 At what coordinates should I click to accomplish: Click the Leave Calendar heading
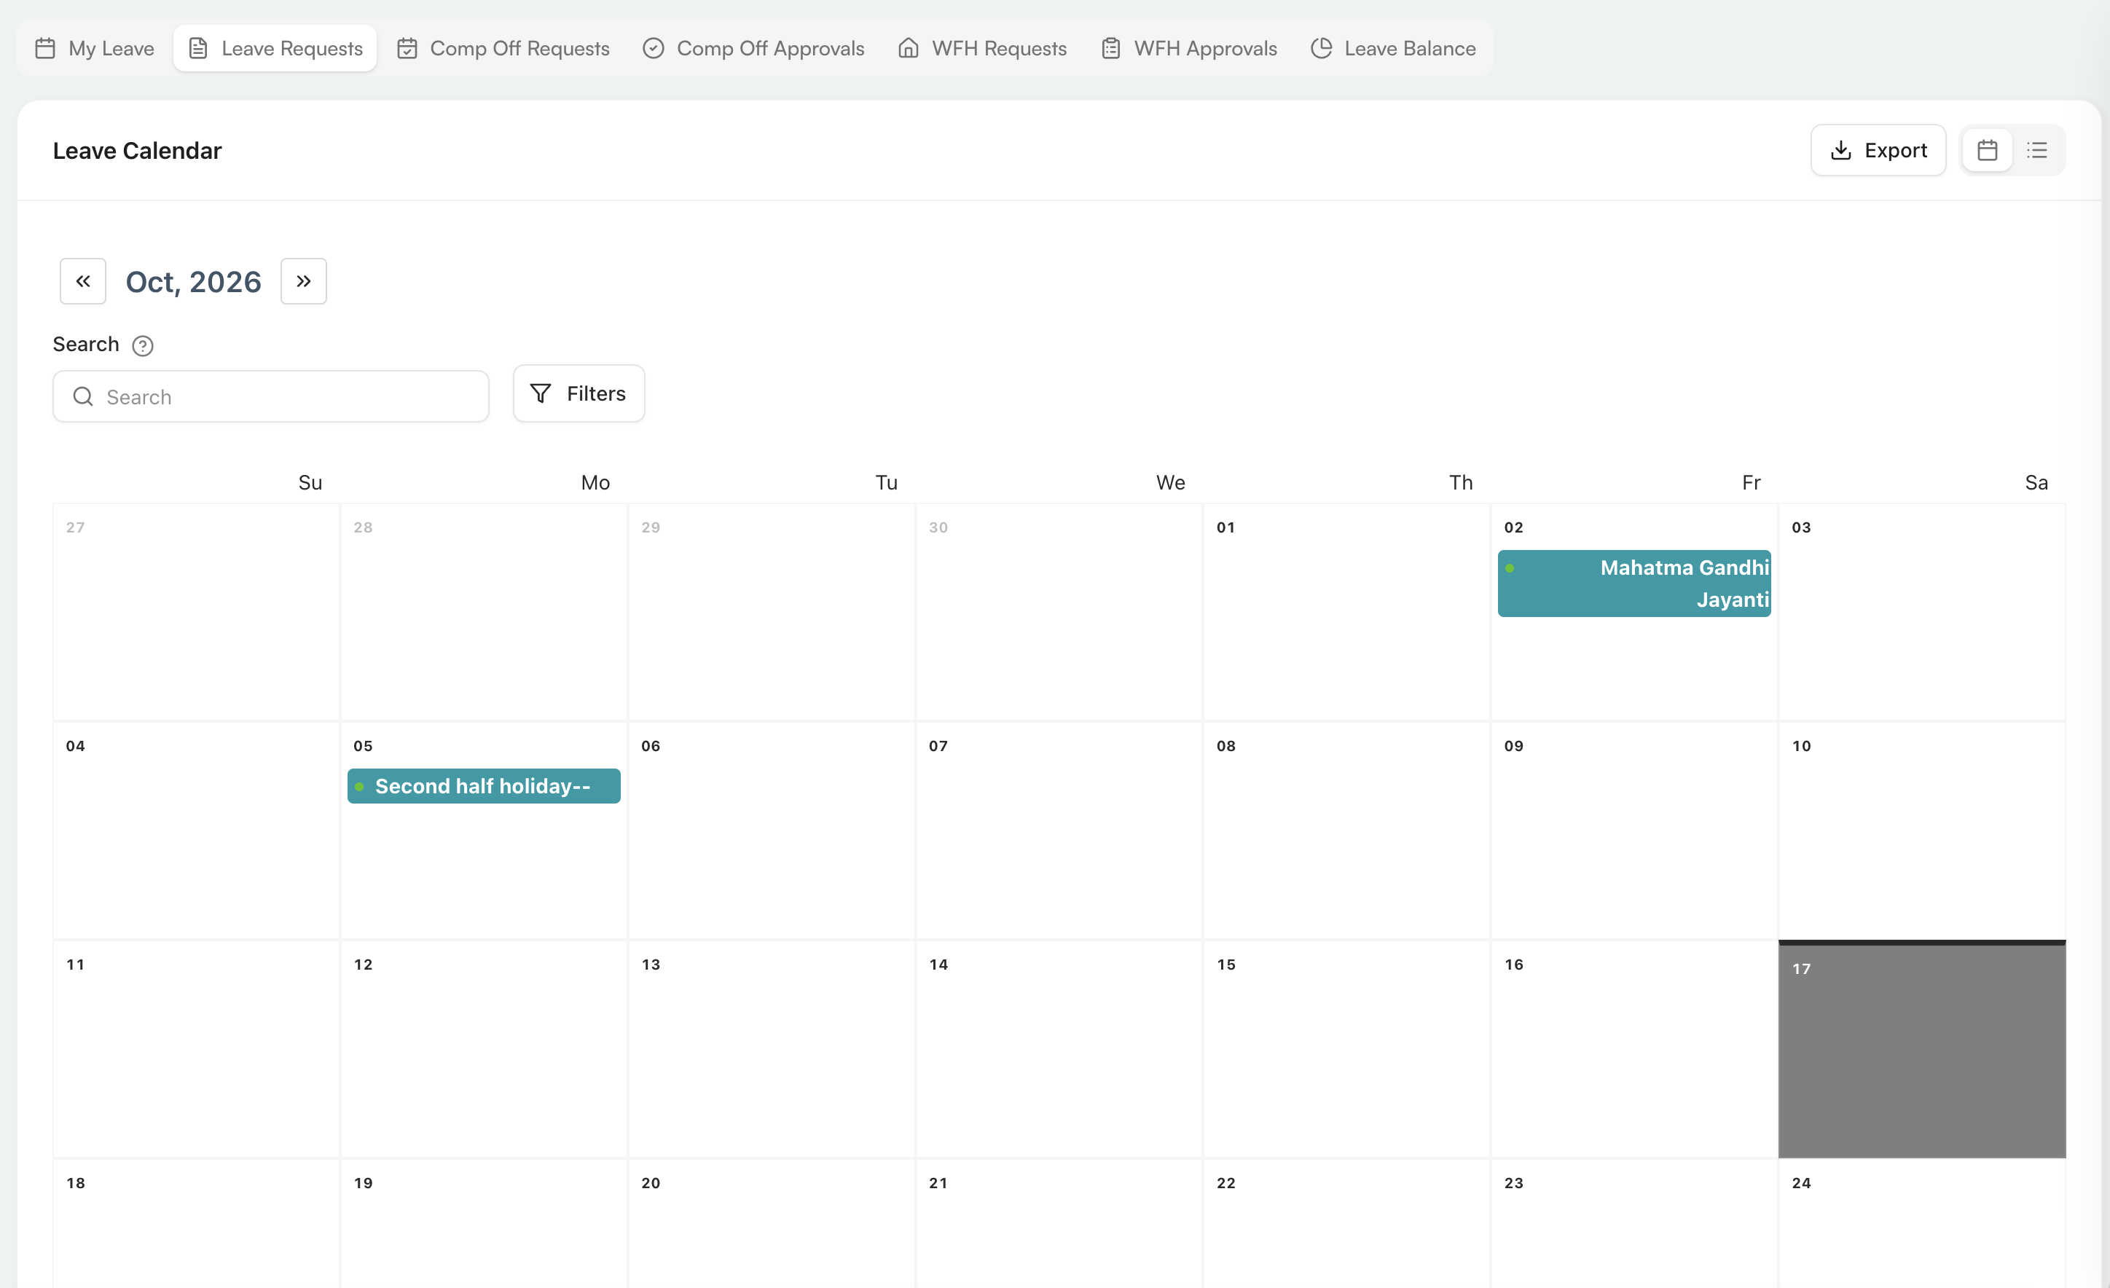pos(137,151)
